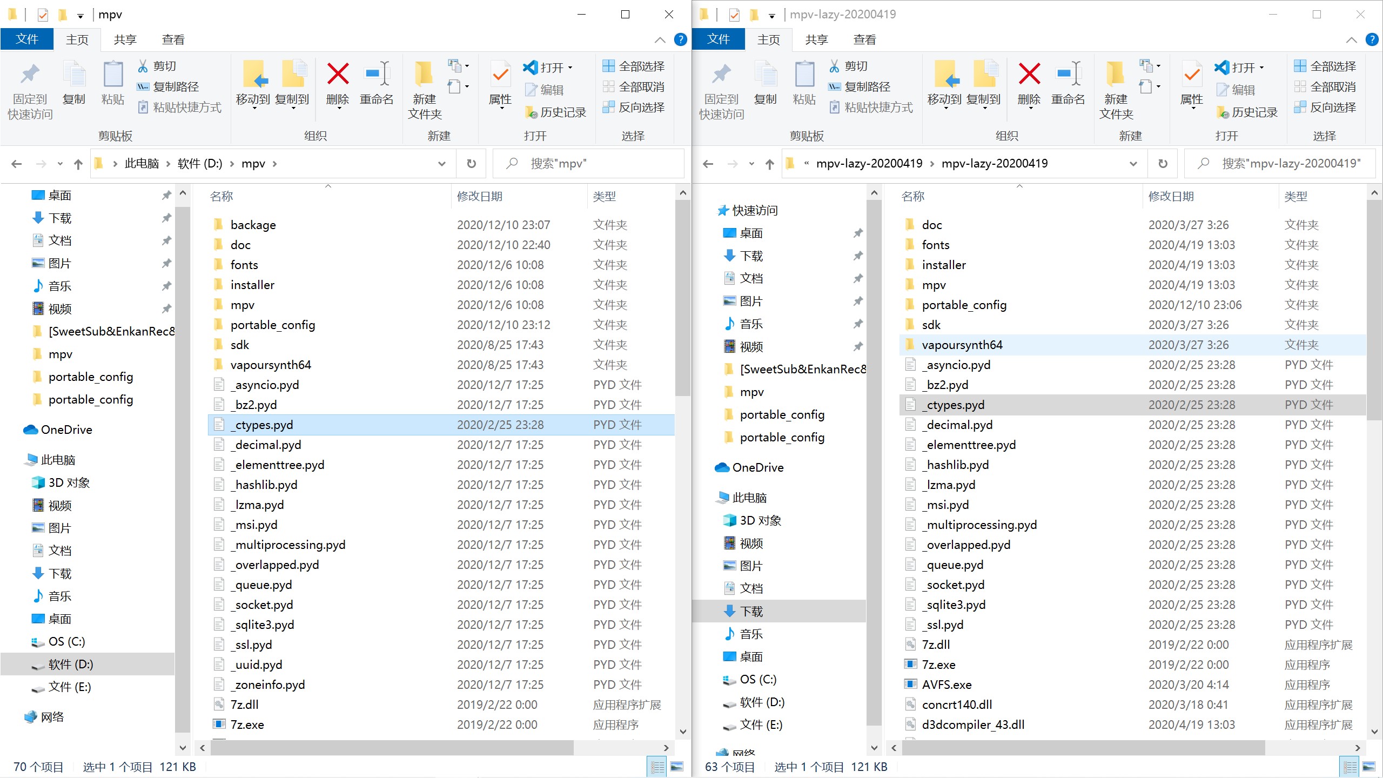Click vertical scrollbar in mpv-lazy-20200419 file list
The image size is (1383, 778).
click(1374, 310)
